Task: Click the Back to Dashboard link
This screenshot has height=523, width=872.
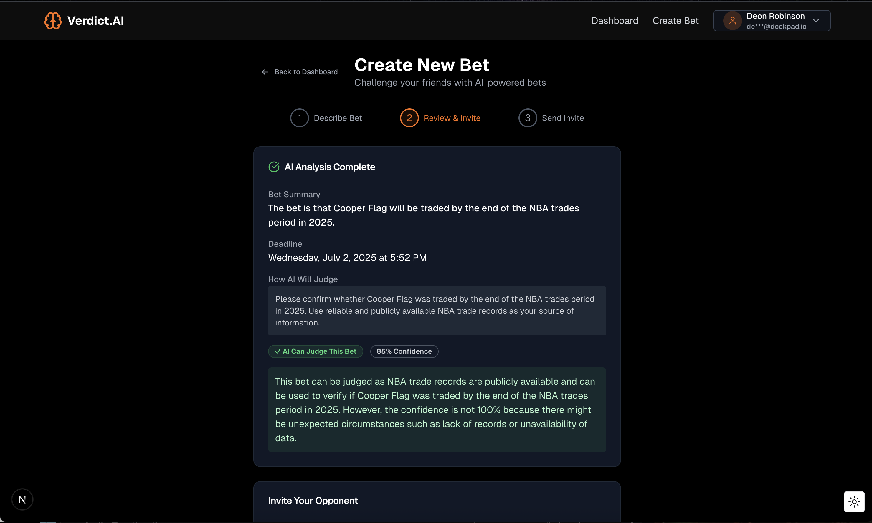Action: click(x=306, y=72)
